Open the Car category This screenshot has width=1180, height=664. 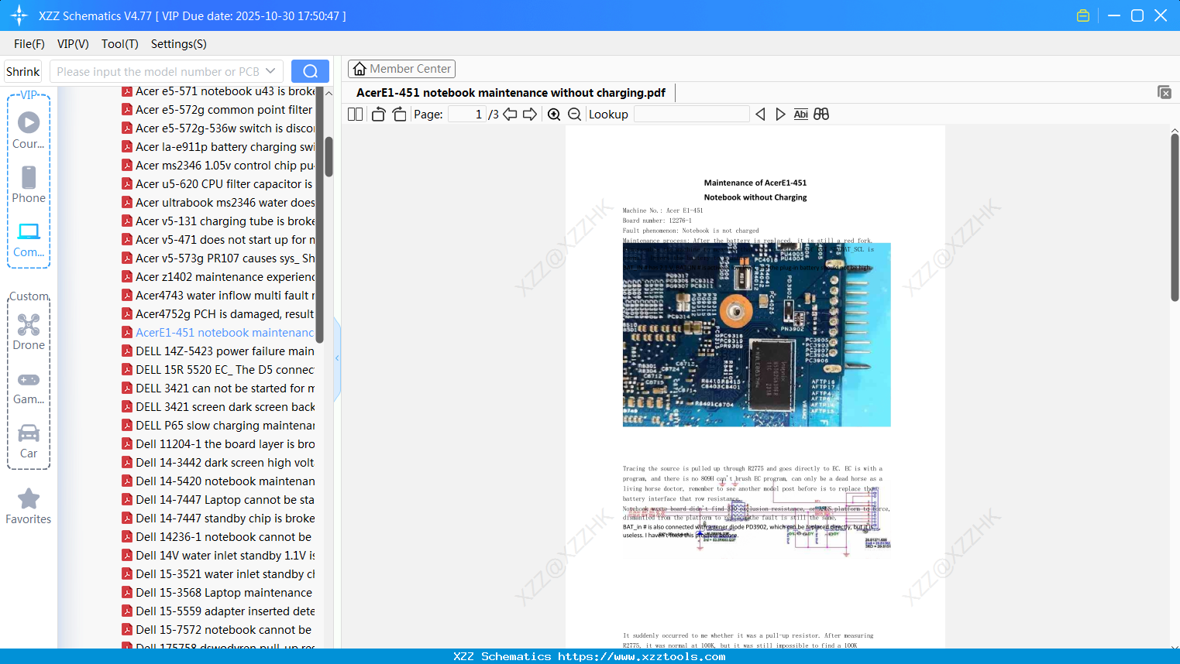29,441
